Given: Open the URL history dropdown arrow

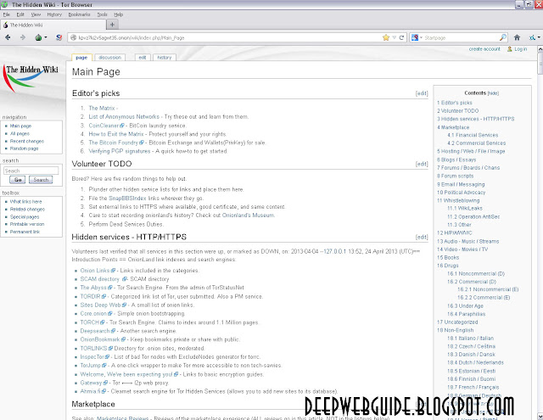Looking at the screenshot, I should click(394, 37).
